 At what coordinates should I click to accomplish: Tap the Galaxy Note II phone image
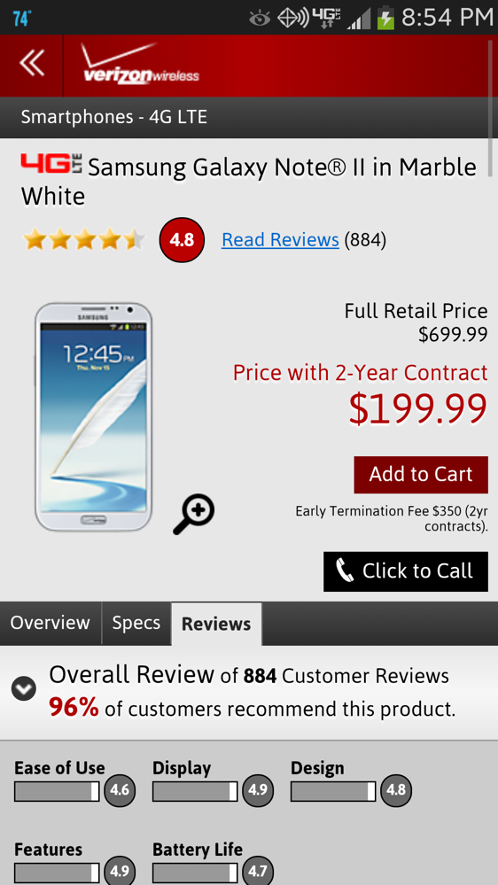[94, 416]
